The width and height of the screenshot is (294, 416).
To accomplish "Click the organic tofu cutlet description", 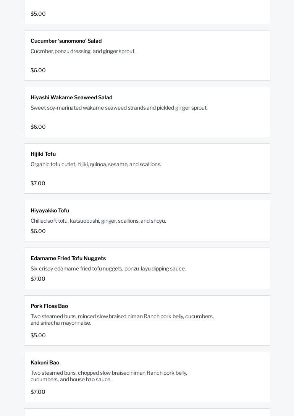I will (95, 164).
